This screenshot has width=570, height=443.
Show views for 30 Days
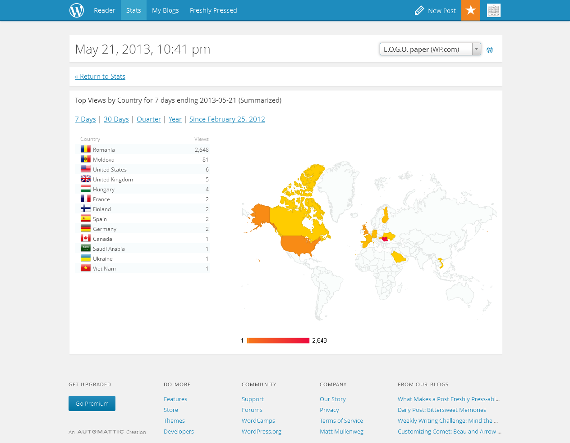pyautogui.click(x=116, y=119)
